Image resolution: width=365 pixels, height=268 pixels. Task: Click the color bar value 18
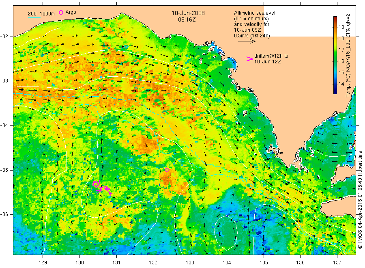[341, 39]
